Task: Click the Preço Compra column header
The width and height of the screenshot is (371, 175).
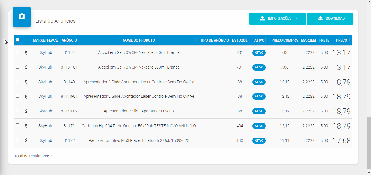Action: pos(285,40)
